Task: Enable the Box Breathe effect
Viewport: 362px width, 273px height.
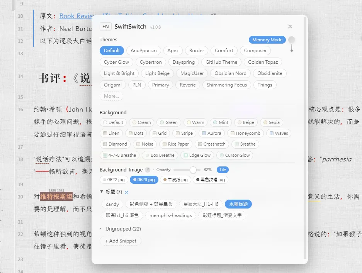Action: (x=160, y=155)
